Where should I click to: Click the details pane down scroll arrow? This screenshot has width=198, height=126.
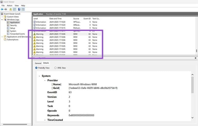[192, 118]
